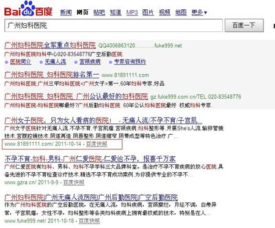Open result 不孕不育-妇科-男科-广州仁爱医院

[90, 159]
